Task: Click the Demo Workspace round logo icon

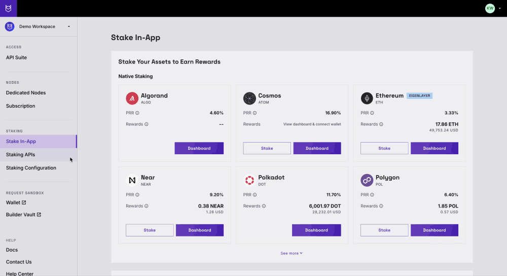Action: [x=10, y=26]
